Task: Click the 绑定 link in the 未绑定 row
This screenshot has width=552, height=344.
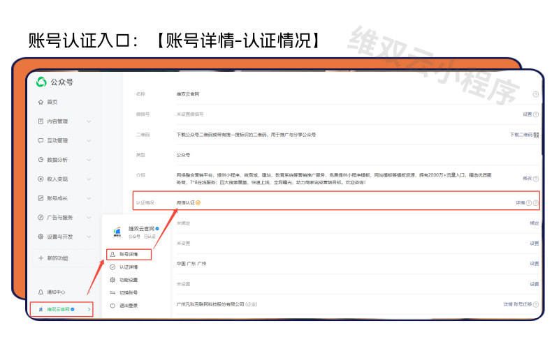Action: pos(534,223)
